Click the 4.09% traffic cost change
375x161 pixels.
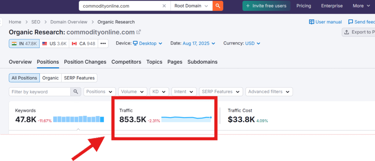click(x=262, y=121)
